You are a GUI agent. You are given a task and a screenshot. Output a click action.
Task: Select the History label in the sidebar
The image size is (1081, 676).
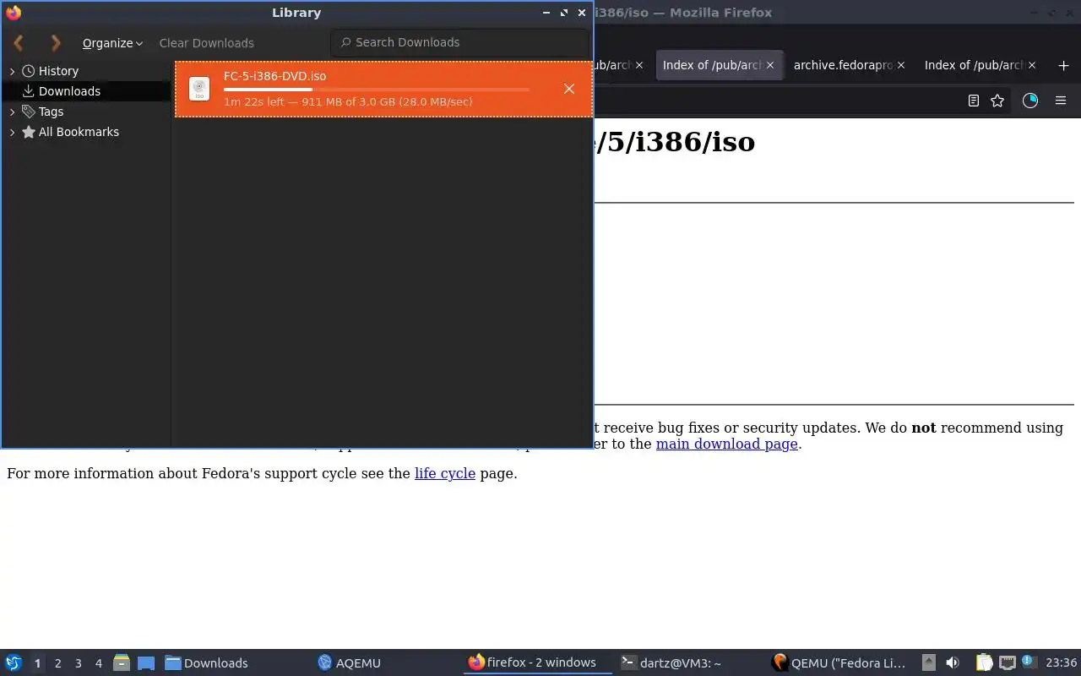pos(58,71)
